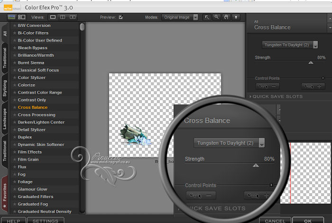Select the Graduated Filters entry
The width and height of the screenshot is (332, 223).
pyautogui.click(x=36, y=197)
